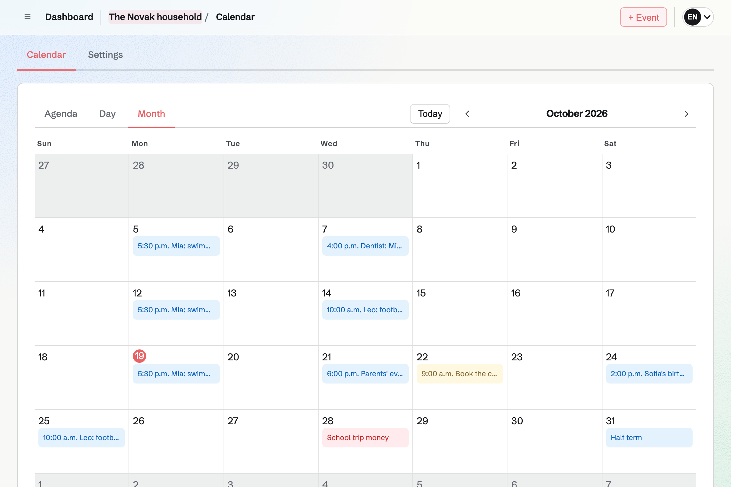Open Dashboard link in header
Image resolution: width=731 pixels, height=487 pixels.
click(69, 17)
